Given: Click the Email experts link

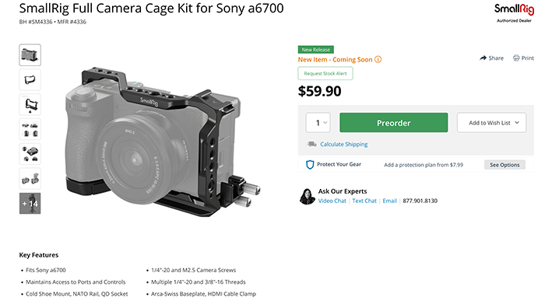Looking at the screenshot, I should click(389, 201).
